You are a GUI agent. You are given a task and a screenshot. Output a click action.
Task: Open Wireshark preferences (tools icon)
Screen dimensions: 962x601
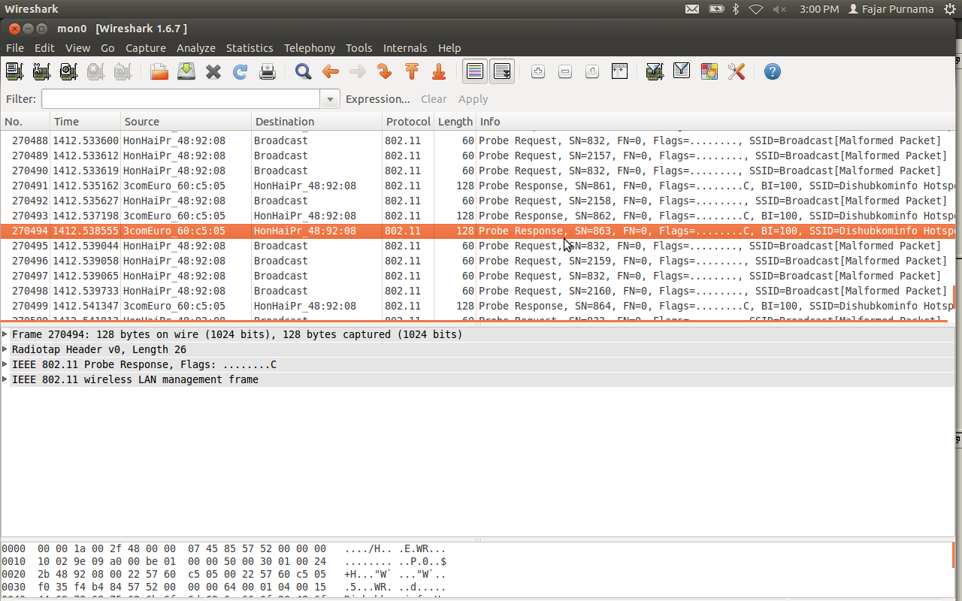click(x=736, y=71)
